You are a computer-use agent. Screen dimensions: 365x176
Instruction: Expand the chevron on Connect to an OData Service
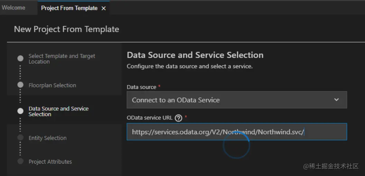coord(337,100)
